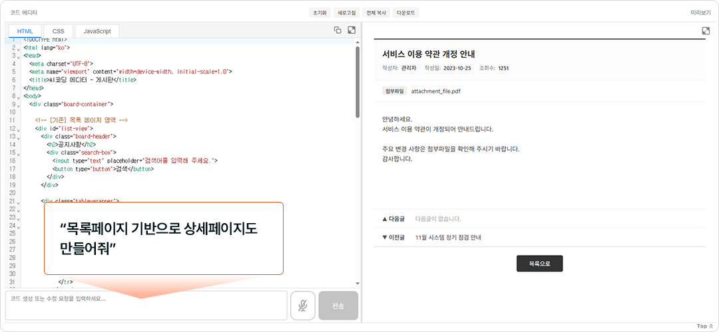The image size is (719, 332).
Task: Expand the code editor to fullscreen
Action: (x=352, y=30)
